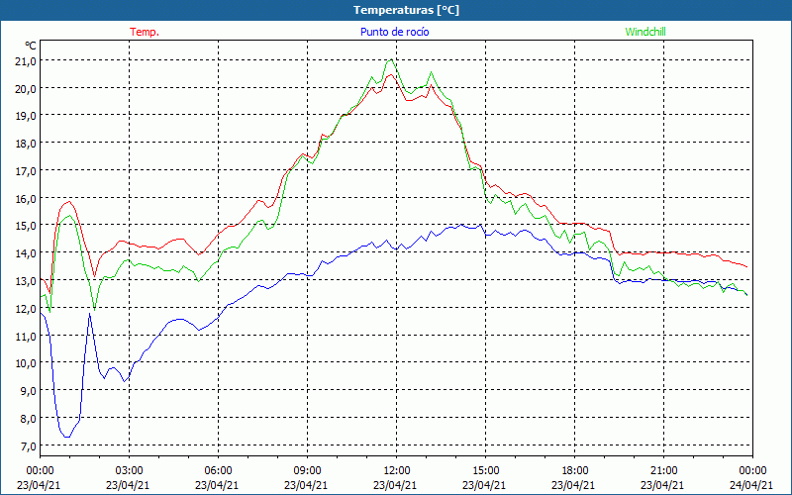The height and width of the screenshot is (495, 792).
Task: Click the '18,0' y-axis value
Action: point(27,144)
